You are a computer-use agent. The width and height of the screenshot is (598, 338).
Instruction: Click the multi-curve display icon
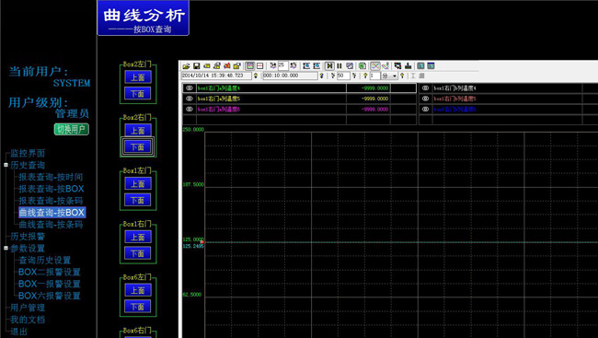point(375,66)
